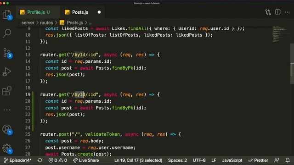Image resolution: width=294 pixels, height=165 pixels.
Task: Click the Prettier status item
Action: [x=258, y=160]
